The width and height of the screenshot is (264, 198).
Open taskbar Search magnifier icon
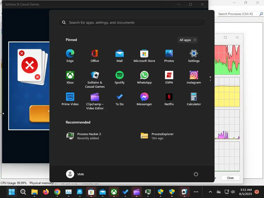pos(23,192)
